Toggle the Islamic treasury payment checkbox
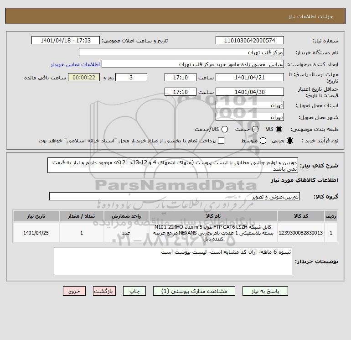 (x=221, y=141)
